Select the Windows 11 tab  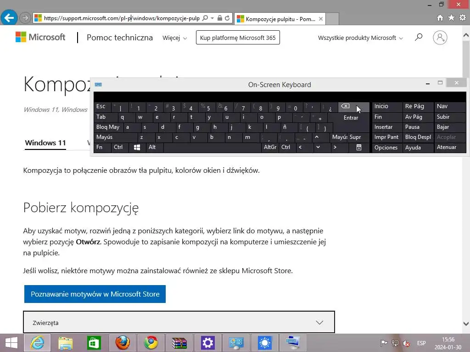(x=45, y=143)
